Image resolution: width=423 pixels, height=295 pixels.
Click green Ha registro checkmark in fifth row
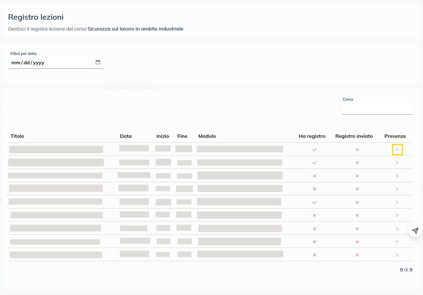point(314,202)
